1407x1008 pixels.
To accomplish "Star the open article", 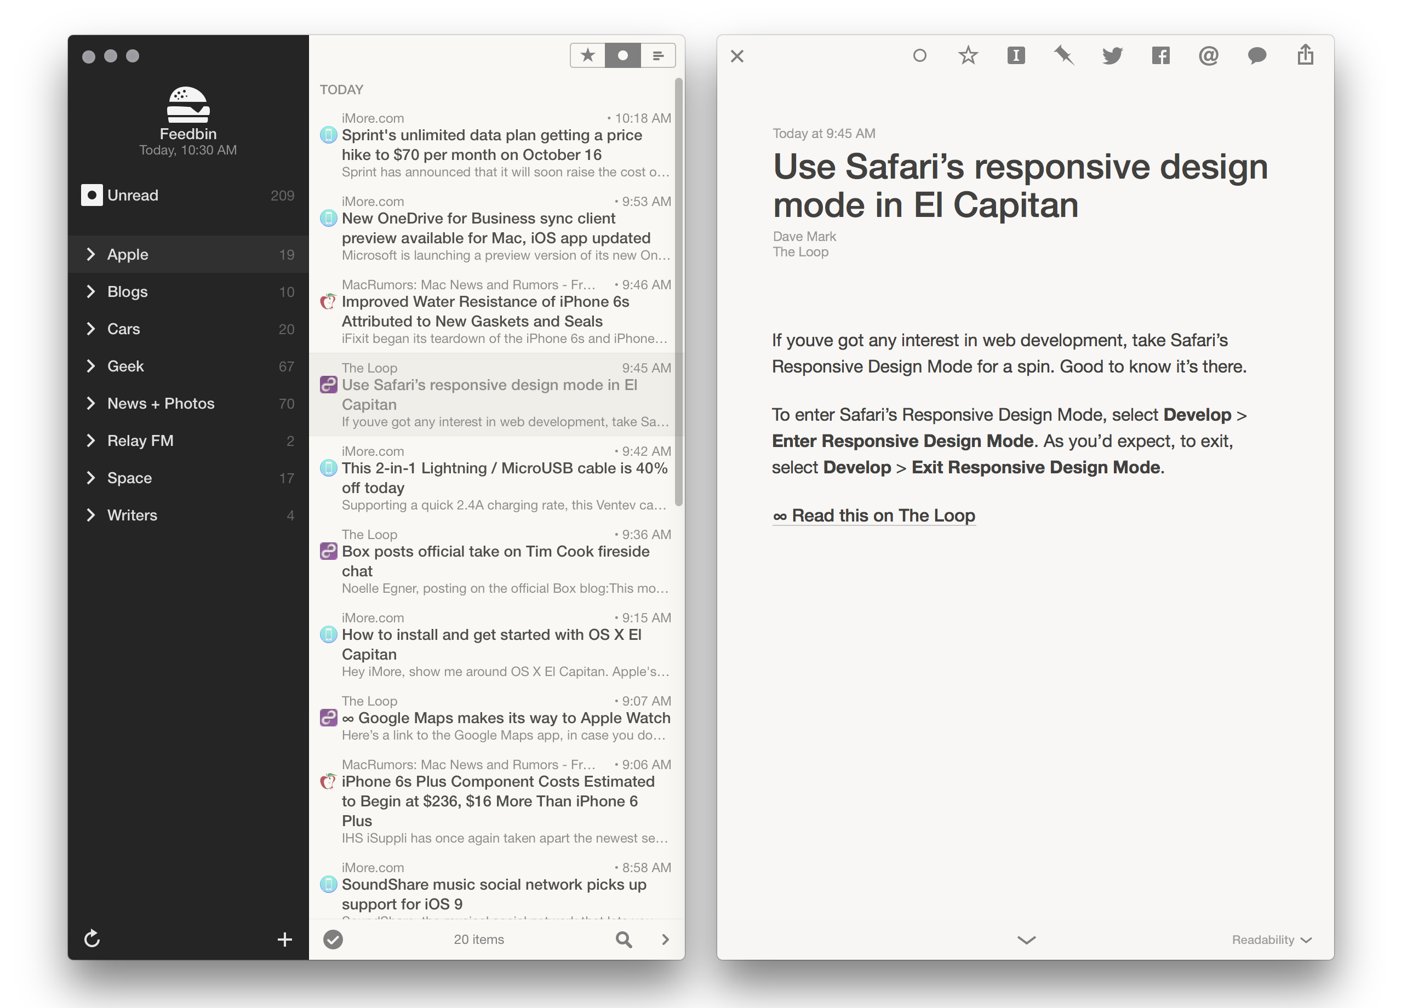I will click(x=968, y=56).
